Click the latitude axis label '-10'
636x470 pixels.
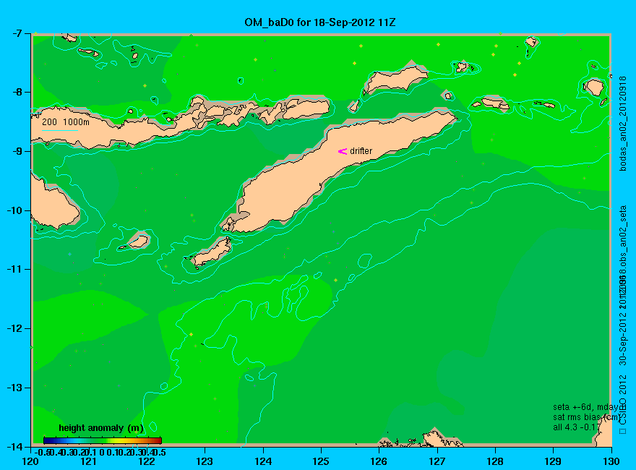point(15,210)
